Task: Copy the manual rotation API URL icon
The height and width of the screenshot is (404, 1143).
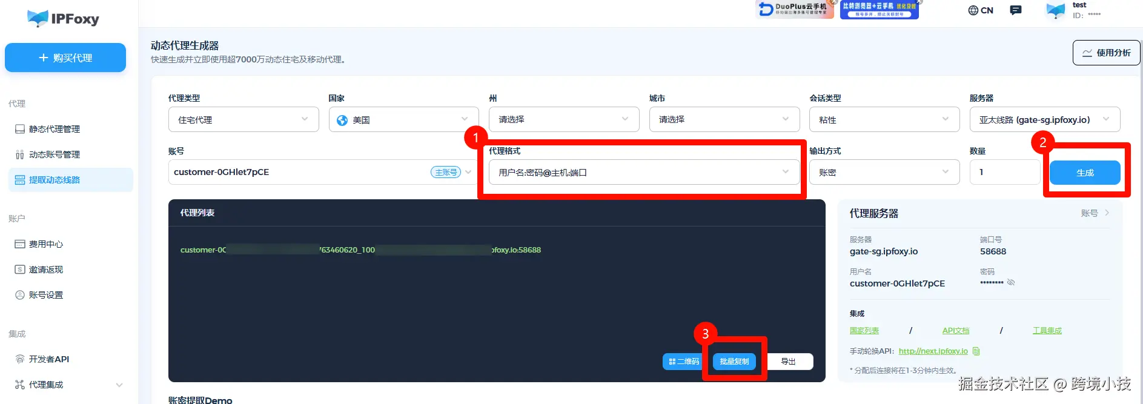Action: coord(976,351)
